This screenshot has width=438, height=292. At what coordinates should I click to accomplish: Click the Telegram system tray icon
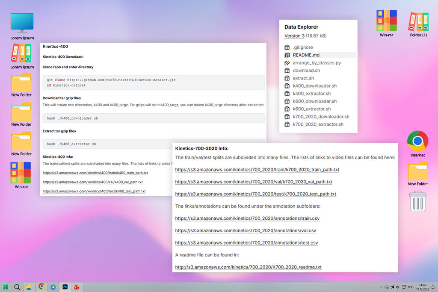coord(392,287)
